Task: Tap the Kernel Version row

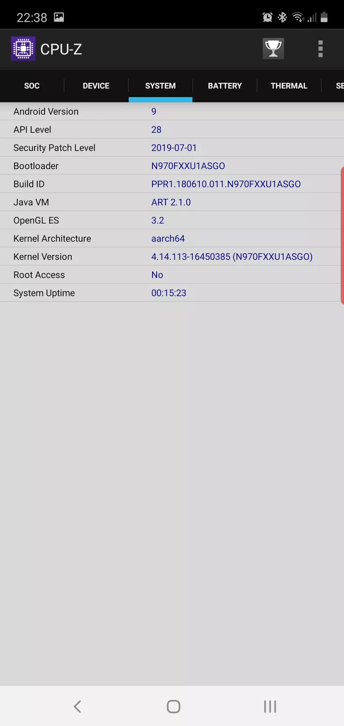Action: 172,257
